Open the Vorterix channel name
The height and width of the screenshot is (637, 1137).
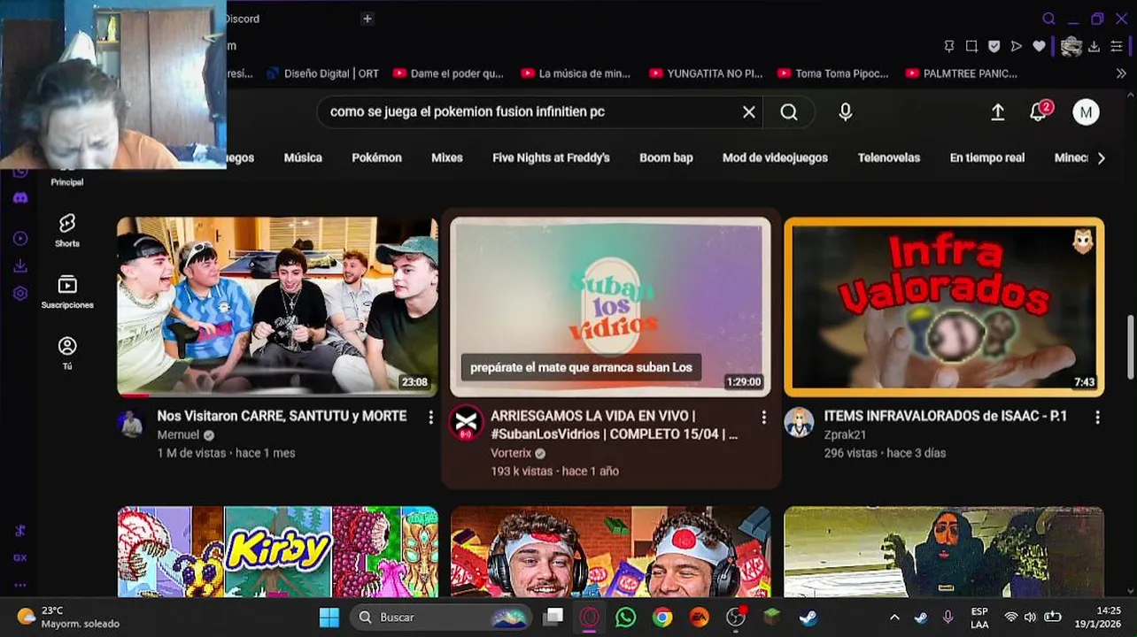coord(511,453)
